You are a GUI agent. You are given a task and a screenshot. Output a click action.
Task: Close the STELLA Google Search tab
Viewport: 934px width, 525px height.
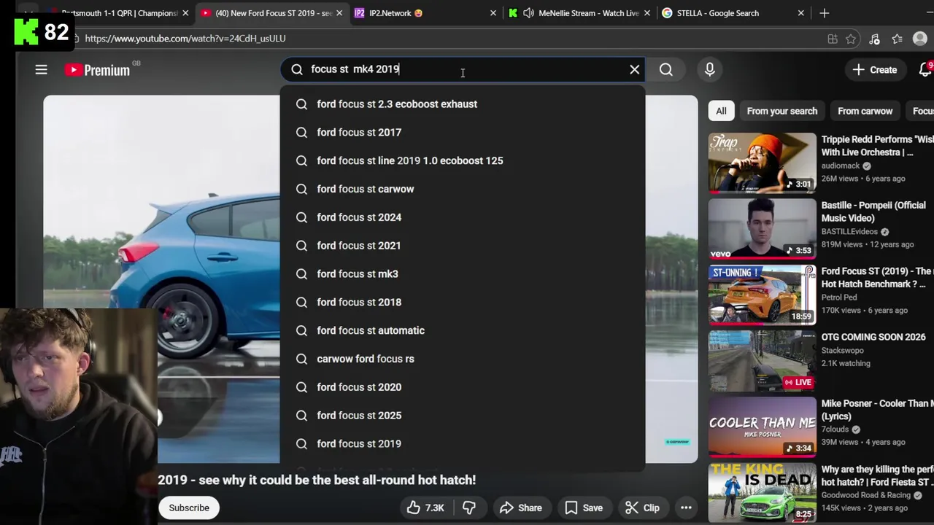click(800, 13)
